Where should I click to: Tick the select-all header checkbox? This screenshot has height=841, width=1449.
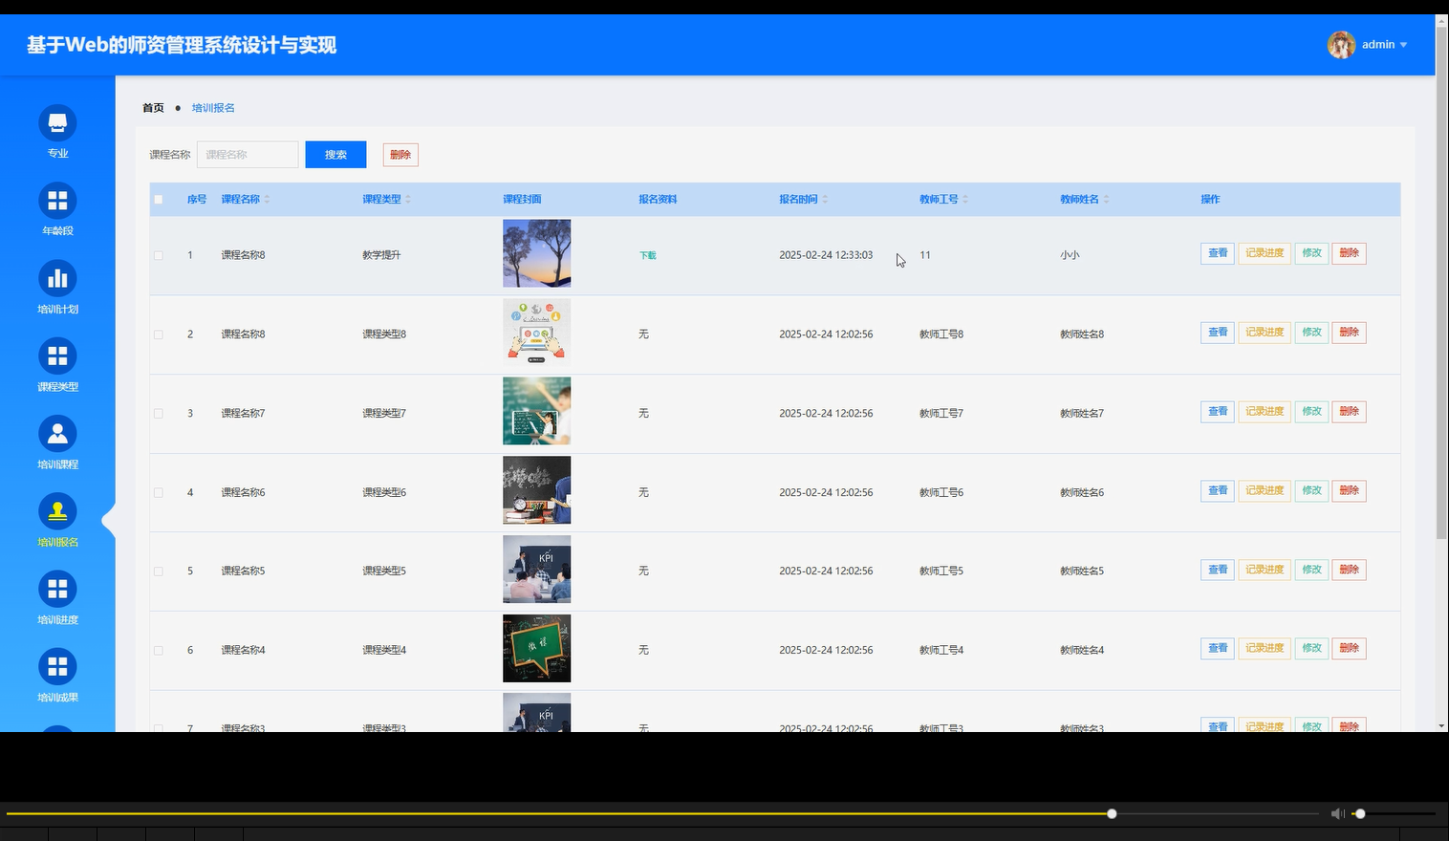point(159,200)
